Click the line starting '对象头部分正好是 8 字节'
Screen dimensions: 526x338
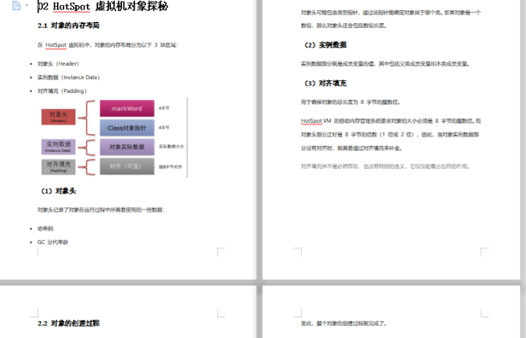390,134
